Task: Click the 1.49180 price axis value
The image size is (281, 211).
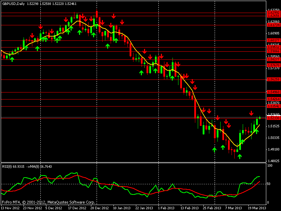Action: tap(274, 149)
